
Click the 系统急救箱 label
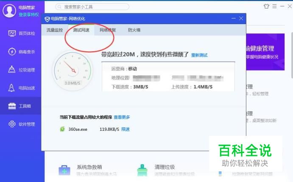89,167
